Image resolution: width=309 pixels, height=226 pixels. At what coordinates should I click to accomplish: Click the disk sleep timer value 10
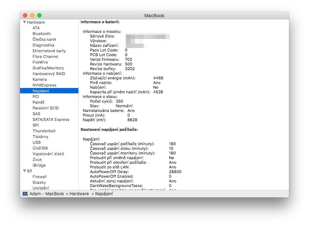coord(171,148)
